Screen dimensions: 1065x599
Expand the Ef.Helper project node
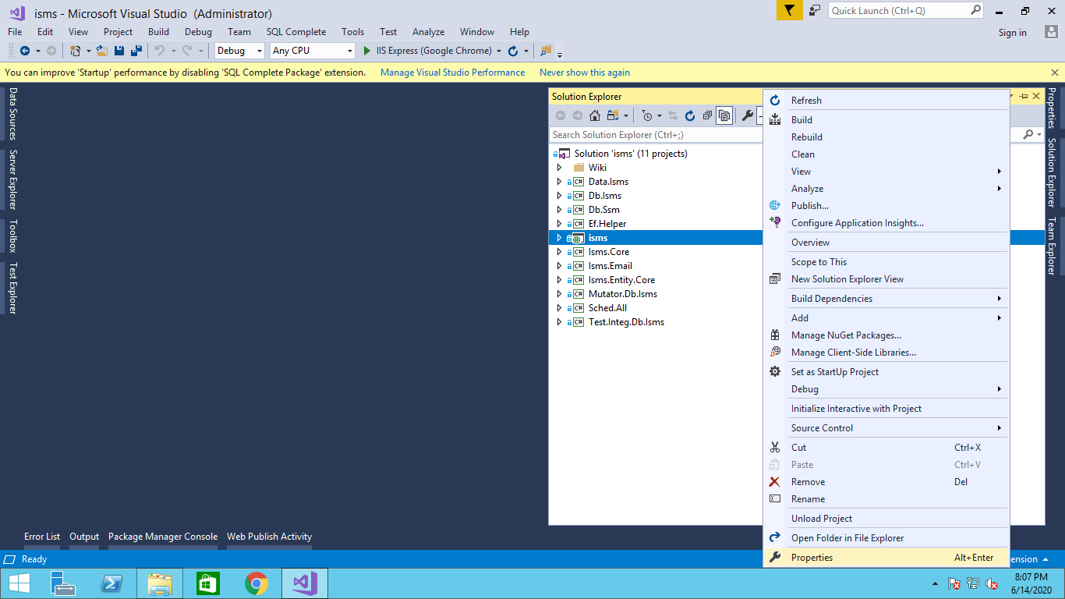(x=559, y=224)
